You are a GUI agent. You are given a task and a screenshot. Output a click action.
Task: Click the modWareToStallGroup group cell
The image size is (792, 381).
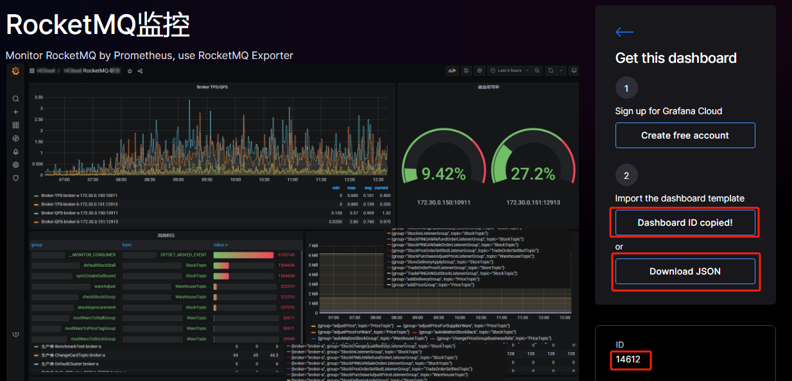click(75, 317)
